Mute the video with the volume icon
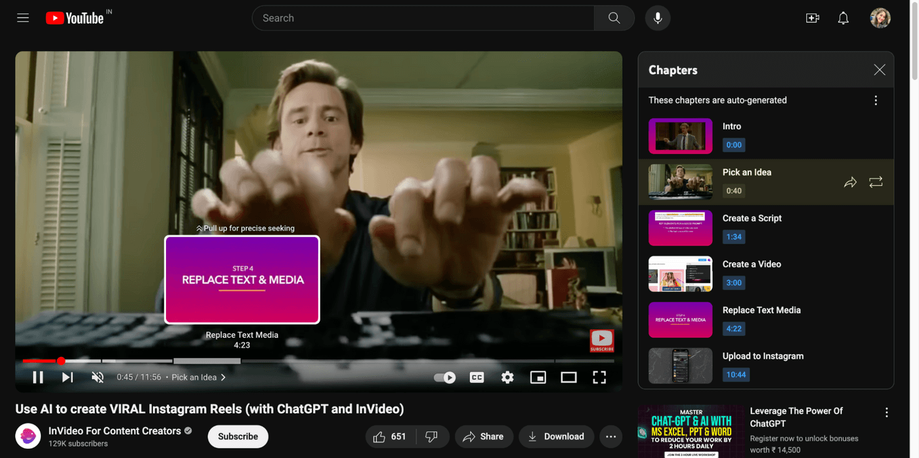 [97, 377]
